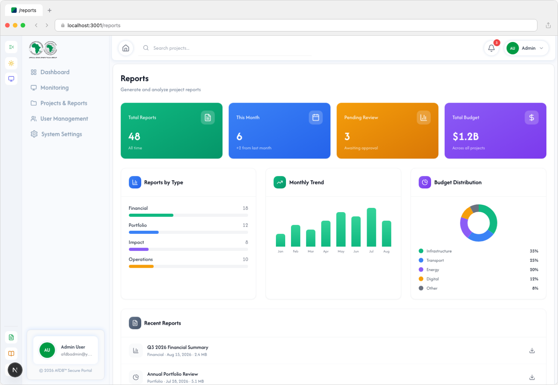Download Annual Portfolio Review
This screenshot has height=385, width=558.
click(532, 377)
